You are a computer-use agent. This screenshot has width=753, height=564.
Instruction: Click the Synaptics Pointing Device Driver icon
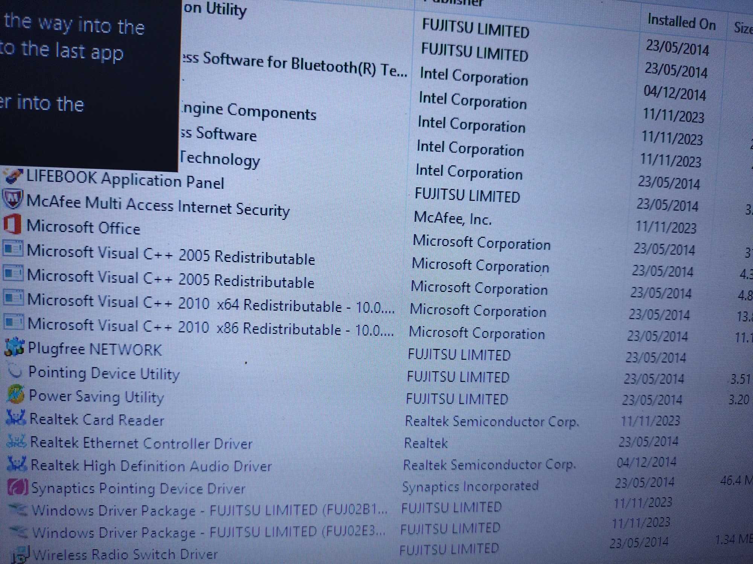(18, 487)
